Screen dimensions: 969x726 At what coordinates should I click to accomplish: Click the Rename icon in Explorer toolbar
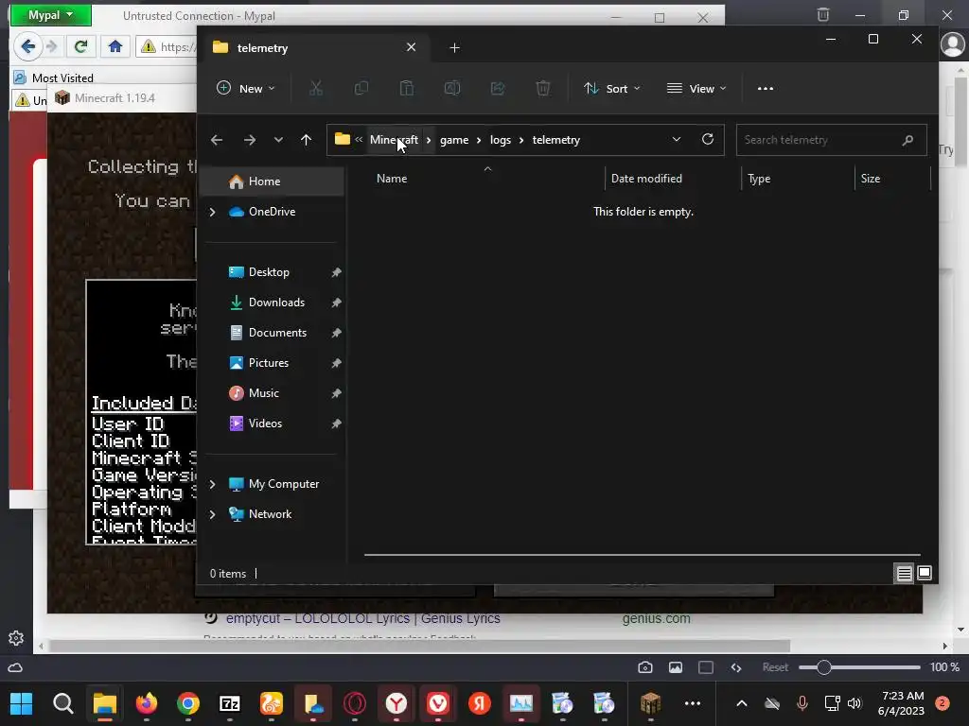point(452,88)
